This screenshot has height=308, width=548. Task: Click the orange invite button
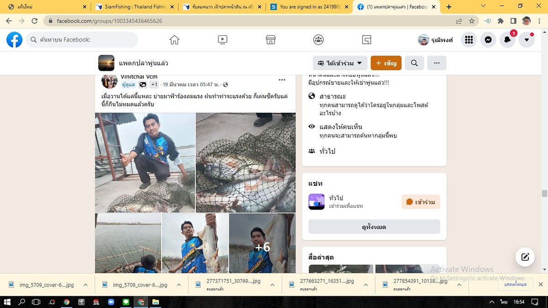click(386, 63)
